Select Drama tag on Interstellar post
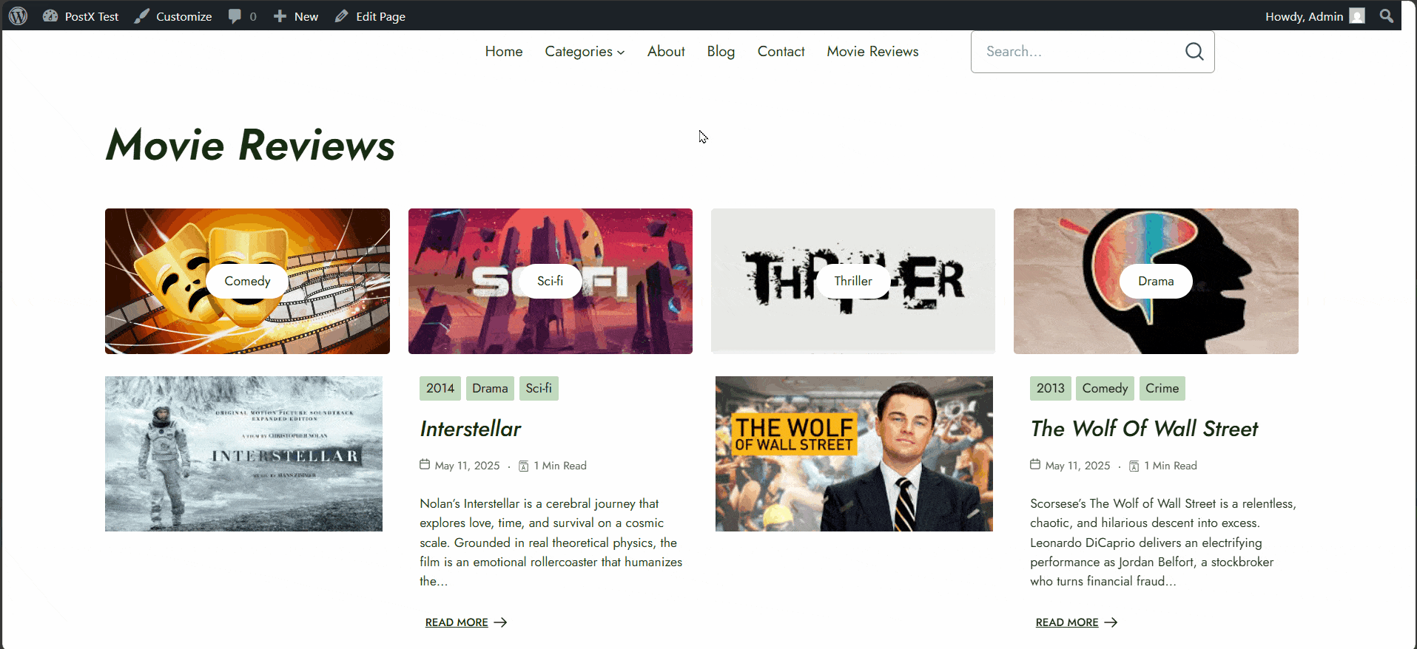Viewport: 1417px width, 649px height. point(490,388)
